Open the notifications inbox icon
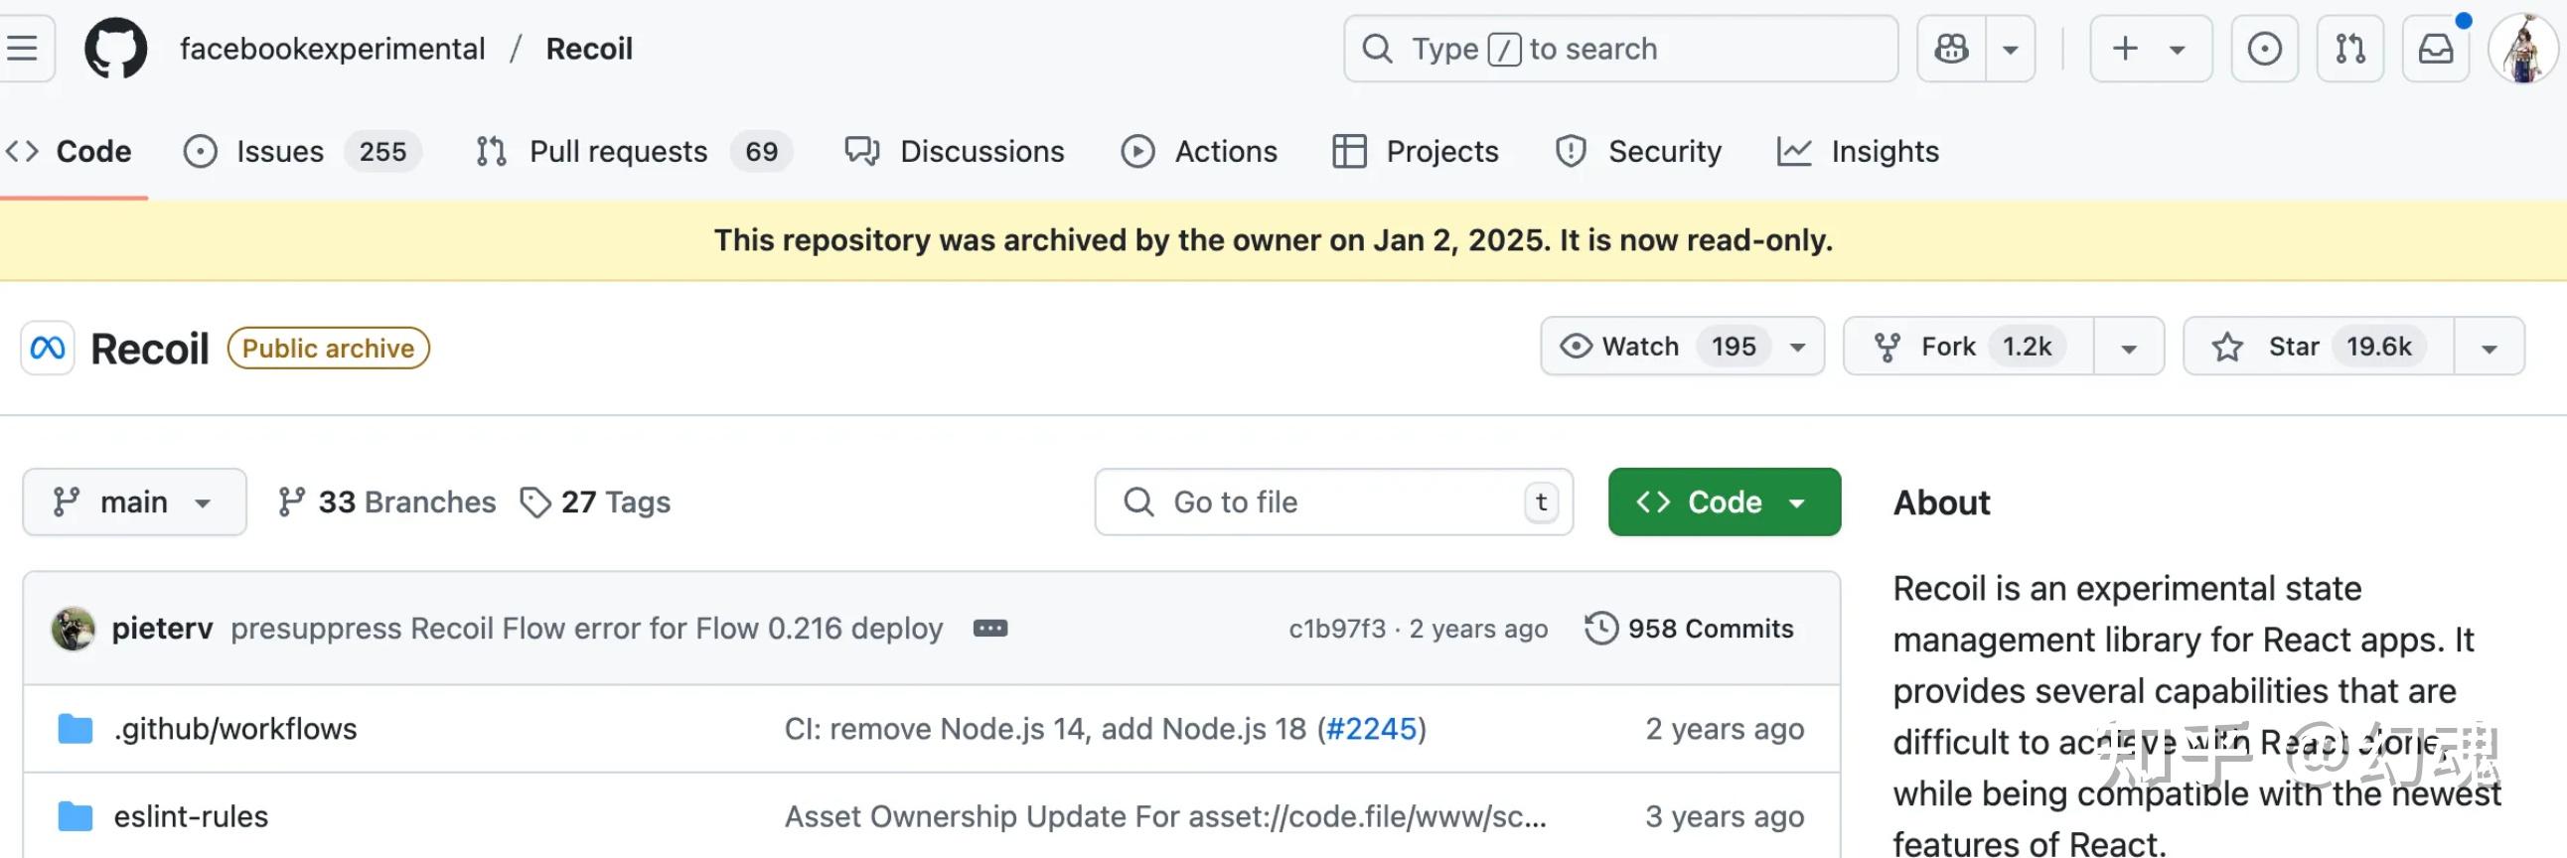Screen dimensions: 2567x858 [2435, 48]
